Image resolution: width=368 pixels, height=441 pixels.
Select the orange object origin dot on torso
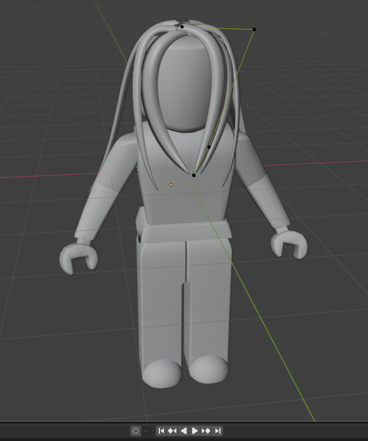click(x=171, y=185)
